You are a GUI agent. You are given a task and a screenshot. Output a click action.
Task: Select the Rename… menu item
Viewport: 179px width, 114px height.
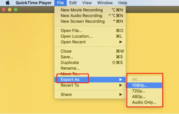click(90, 68)
